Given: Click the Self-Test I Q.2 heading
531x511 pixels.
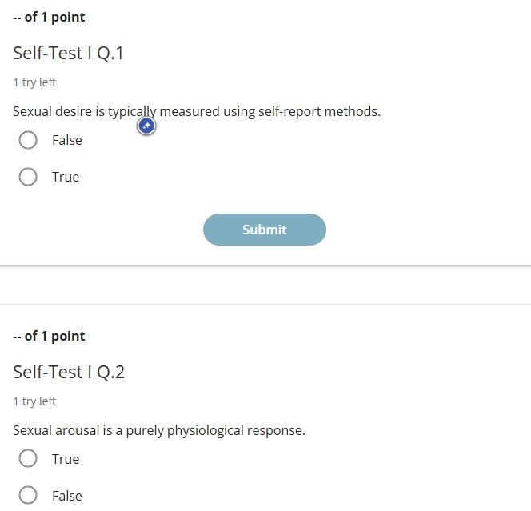Looking at the screenshot, I should [69, 372].
